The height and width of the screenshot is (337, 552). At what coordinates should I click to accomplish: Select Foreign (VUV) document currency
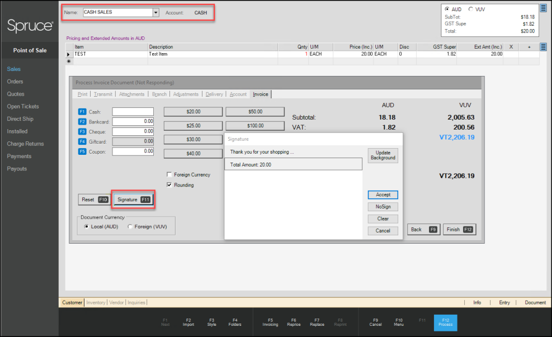coord(130,226)
